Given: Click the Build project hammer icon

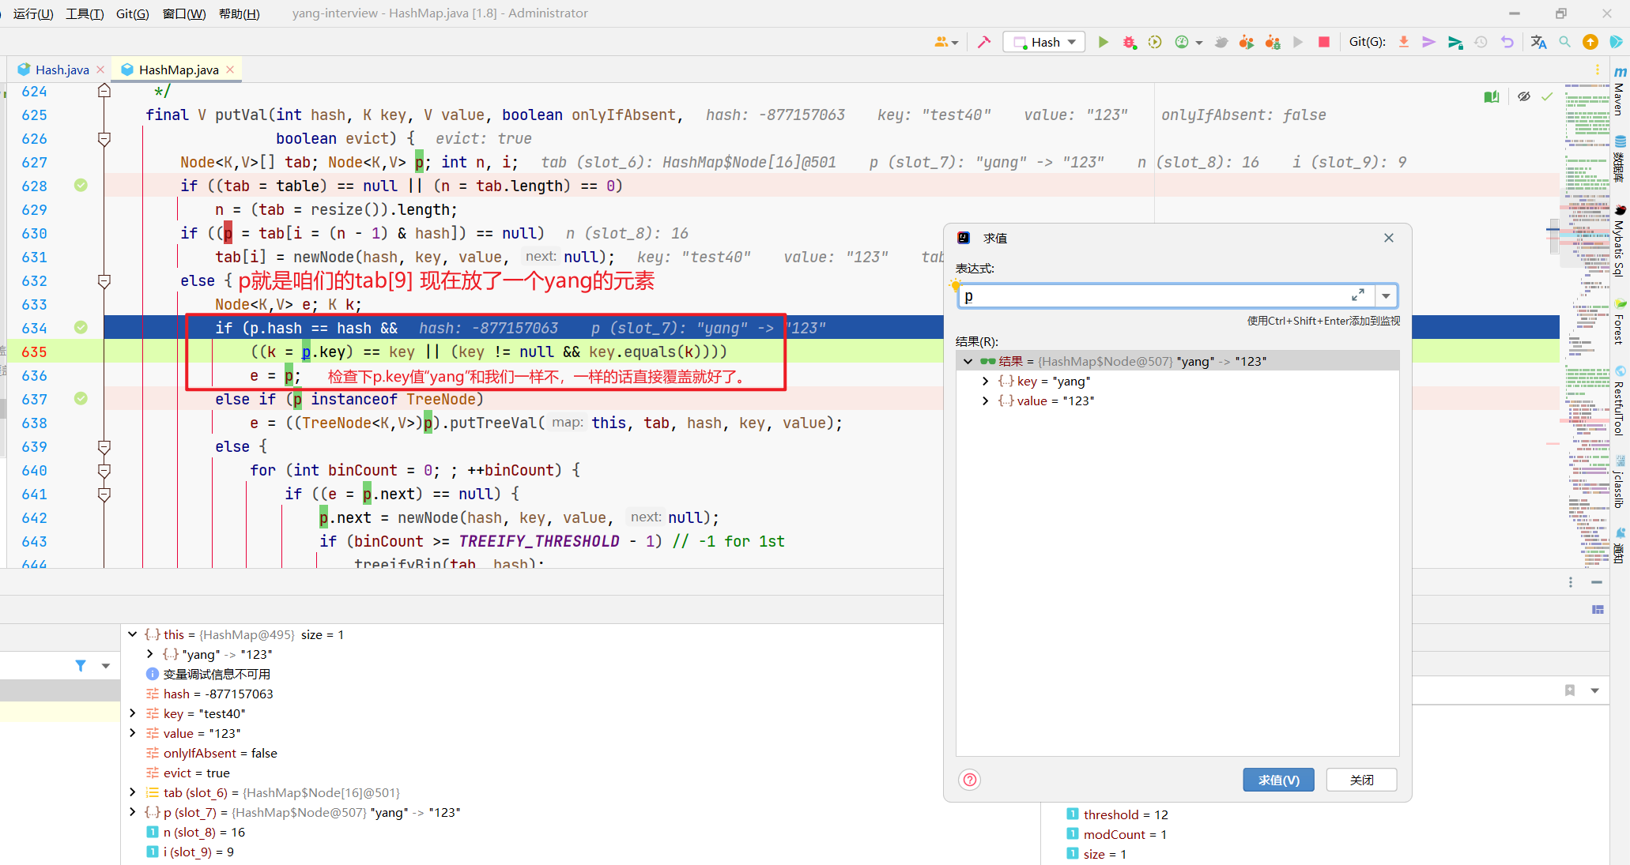Looking at the screenshot, I should pyautogui.click(x=984, y=42).
